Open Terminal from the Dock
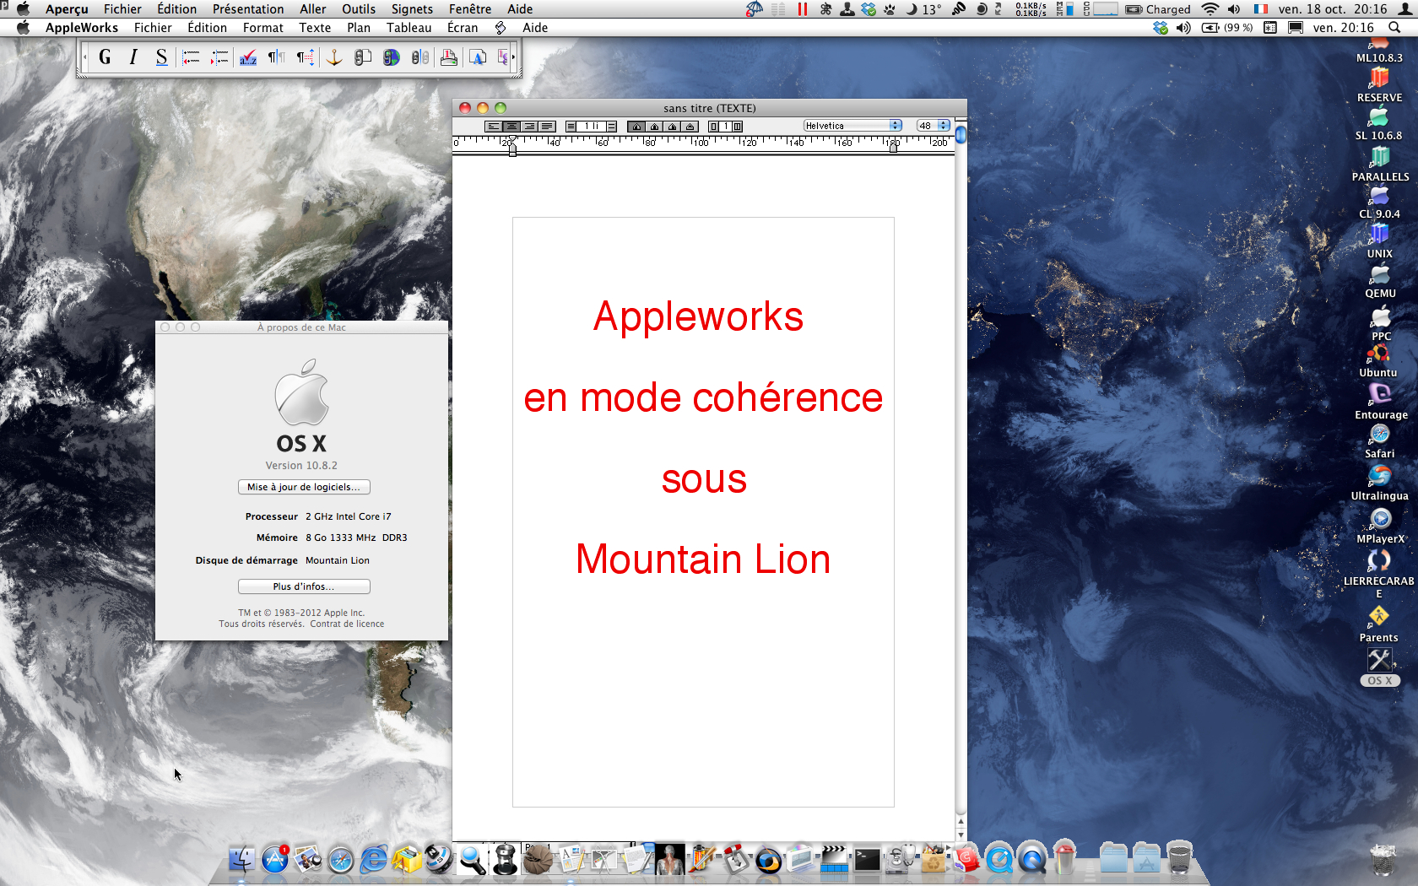Screen dimensions: 1418x886 point(867,860)
